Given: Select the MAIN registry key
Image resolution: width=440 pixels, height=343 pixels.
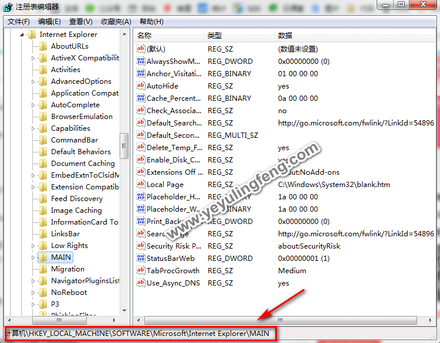Looking at the screenshot, I should (61, 257).
